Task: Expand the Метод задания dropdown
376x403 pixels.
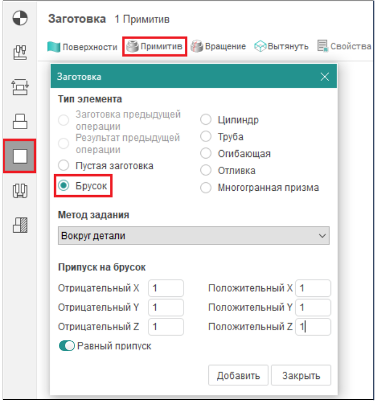Action: point(193,235)
